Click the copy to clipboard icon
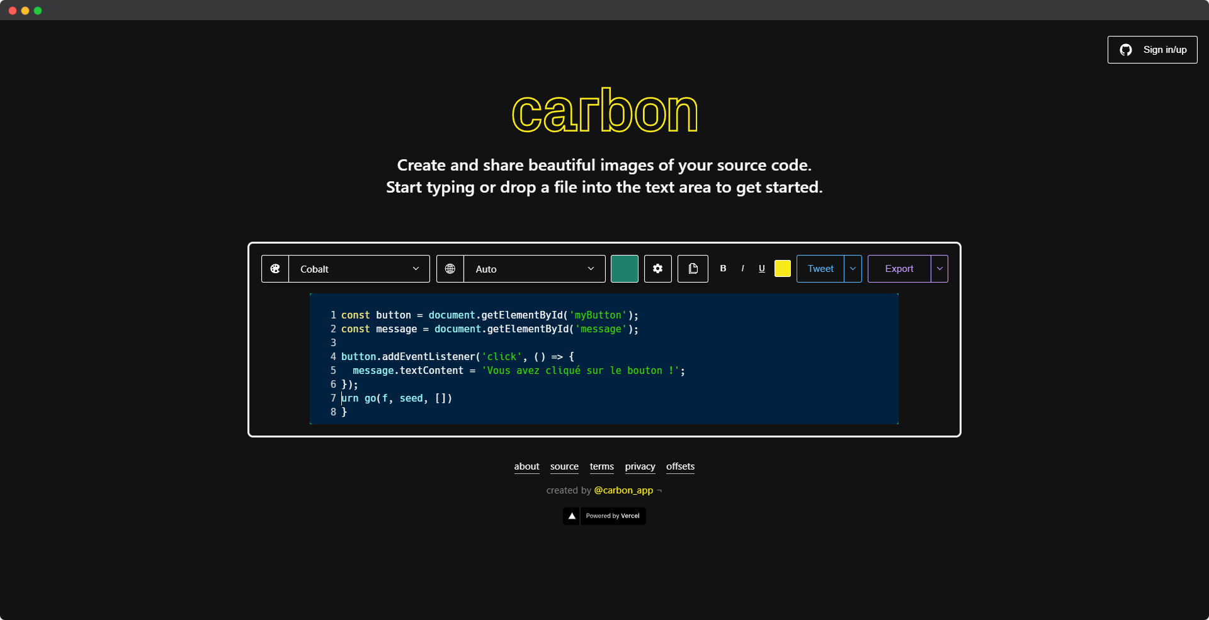 pyautogui.click(x=693, y=269)
